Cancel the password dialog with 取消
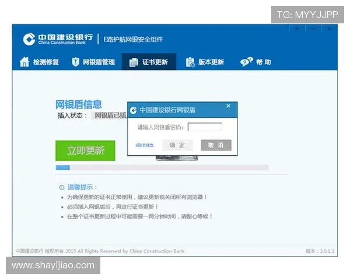This screenshot has height=280, width=350. pos(216,145)
